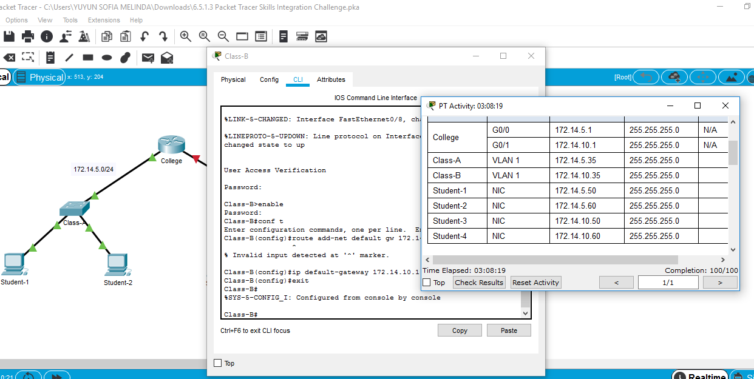Switch to Config tab in Class-B window
754x379 pixels.
click(x=269, y=79)
